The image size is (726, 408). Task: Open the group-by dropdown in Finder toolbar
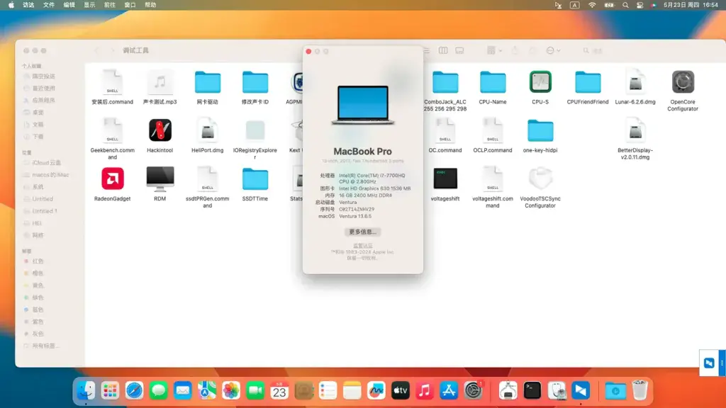click(x=494, y=50)
